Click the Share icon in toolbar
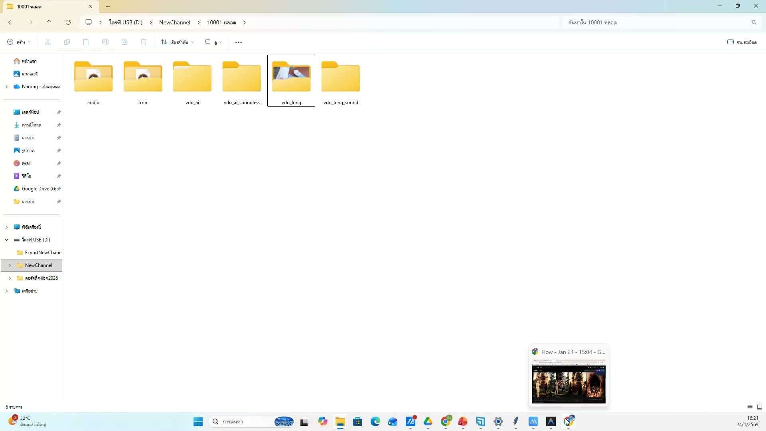Image resolution: width=766 pixels, height=431 pixels. click(124, 42)
